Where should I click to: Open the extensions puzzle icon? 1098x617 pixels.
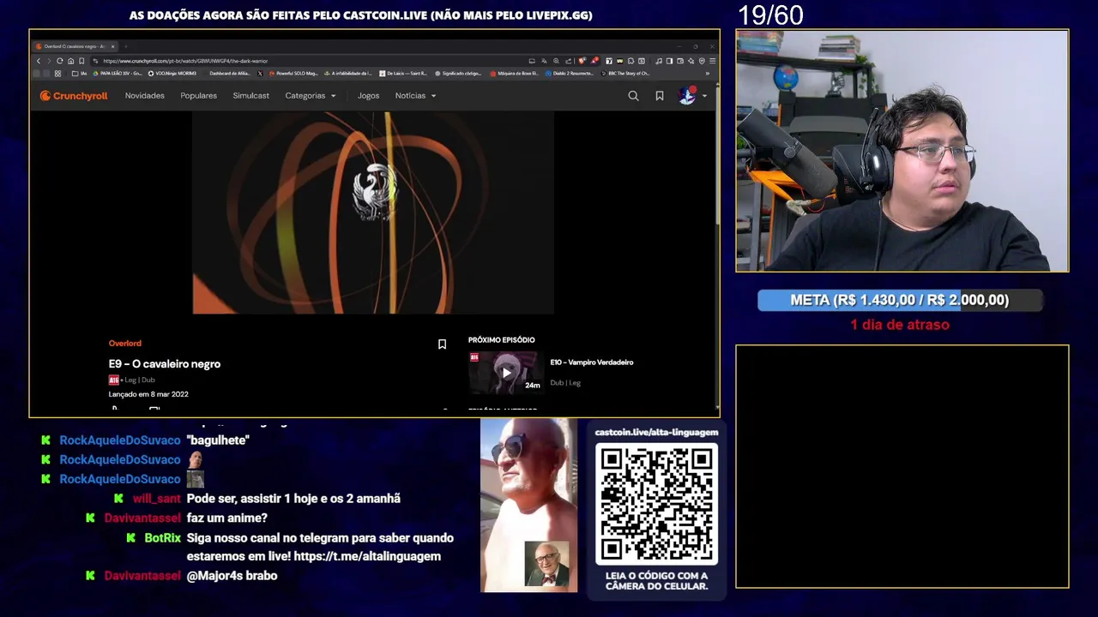click(630, 61)
